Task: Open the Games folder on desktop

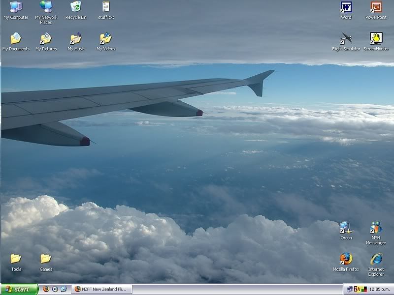Action: click(46, 259)
